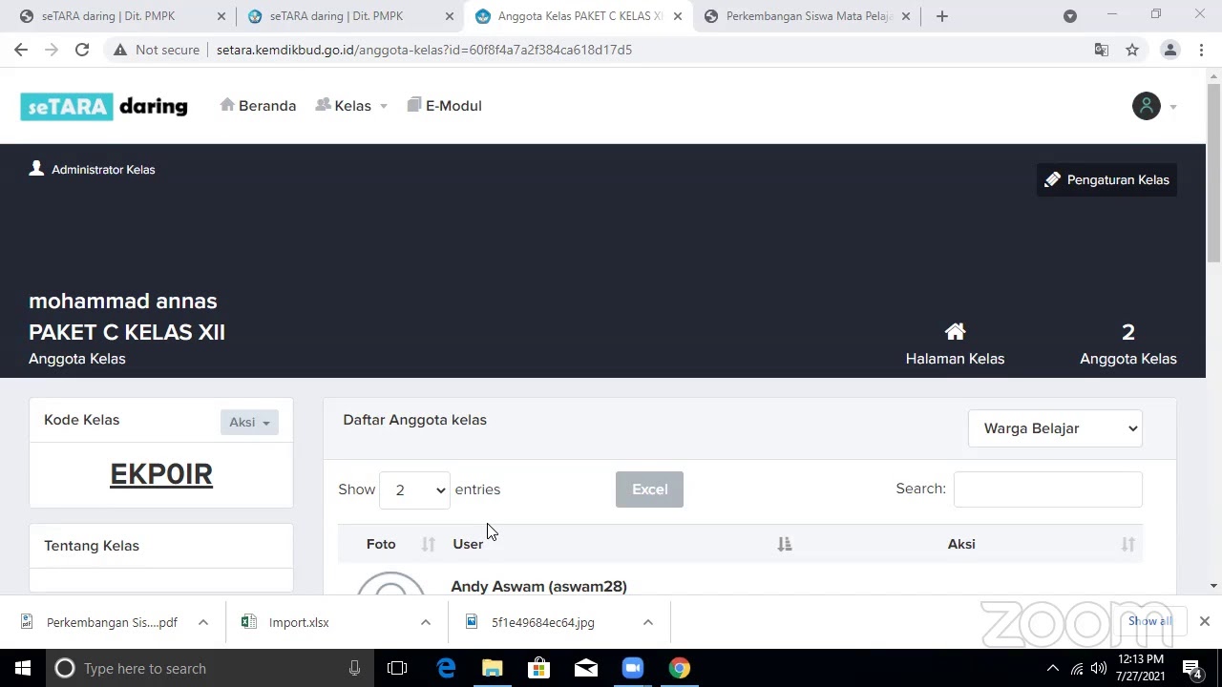Open Chrome profile icon
This screenshot has width=1222, height=687.
(x=1169, y=50)
